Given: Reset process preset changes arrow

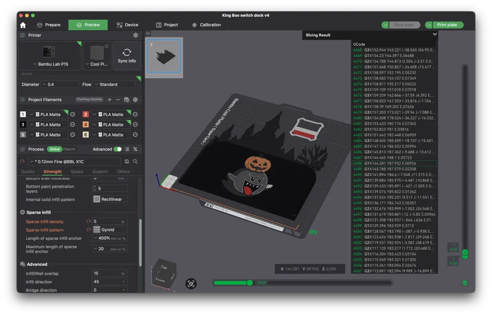Looking at the screenshot, I should [x=22, y=162].
